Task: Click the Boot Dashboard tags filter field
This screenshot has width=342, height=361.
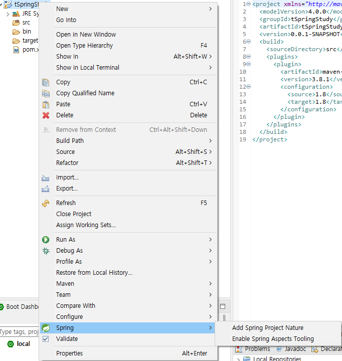Action: pyautogui.click(x=19, y=332)
